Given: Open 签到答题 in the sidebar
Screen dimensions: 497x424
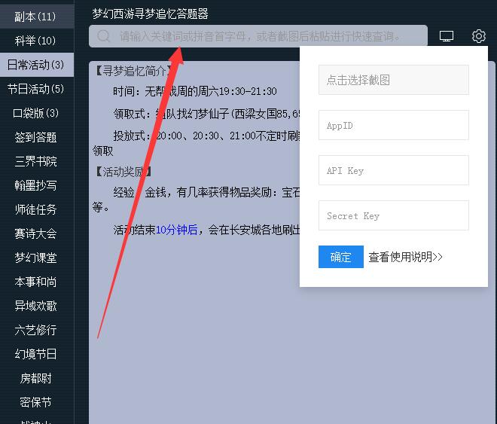Looking at the screenshot, I should [x=35, y=137].
